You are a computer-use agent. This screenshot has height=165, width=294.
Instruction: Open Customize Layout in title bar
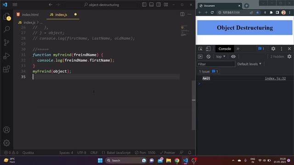point(166,5)
